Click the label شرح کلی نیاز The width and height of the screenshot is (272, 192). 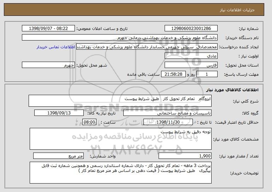[x=246, y=101]
